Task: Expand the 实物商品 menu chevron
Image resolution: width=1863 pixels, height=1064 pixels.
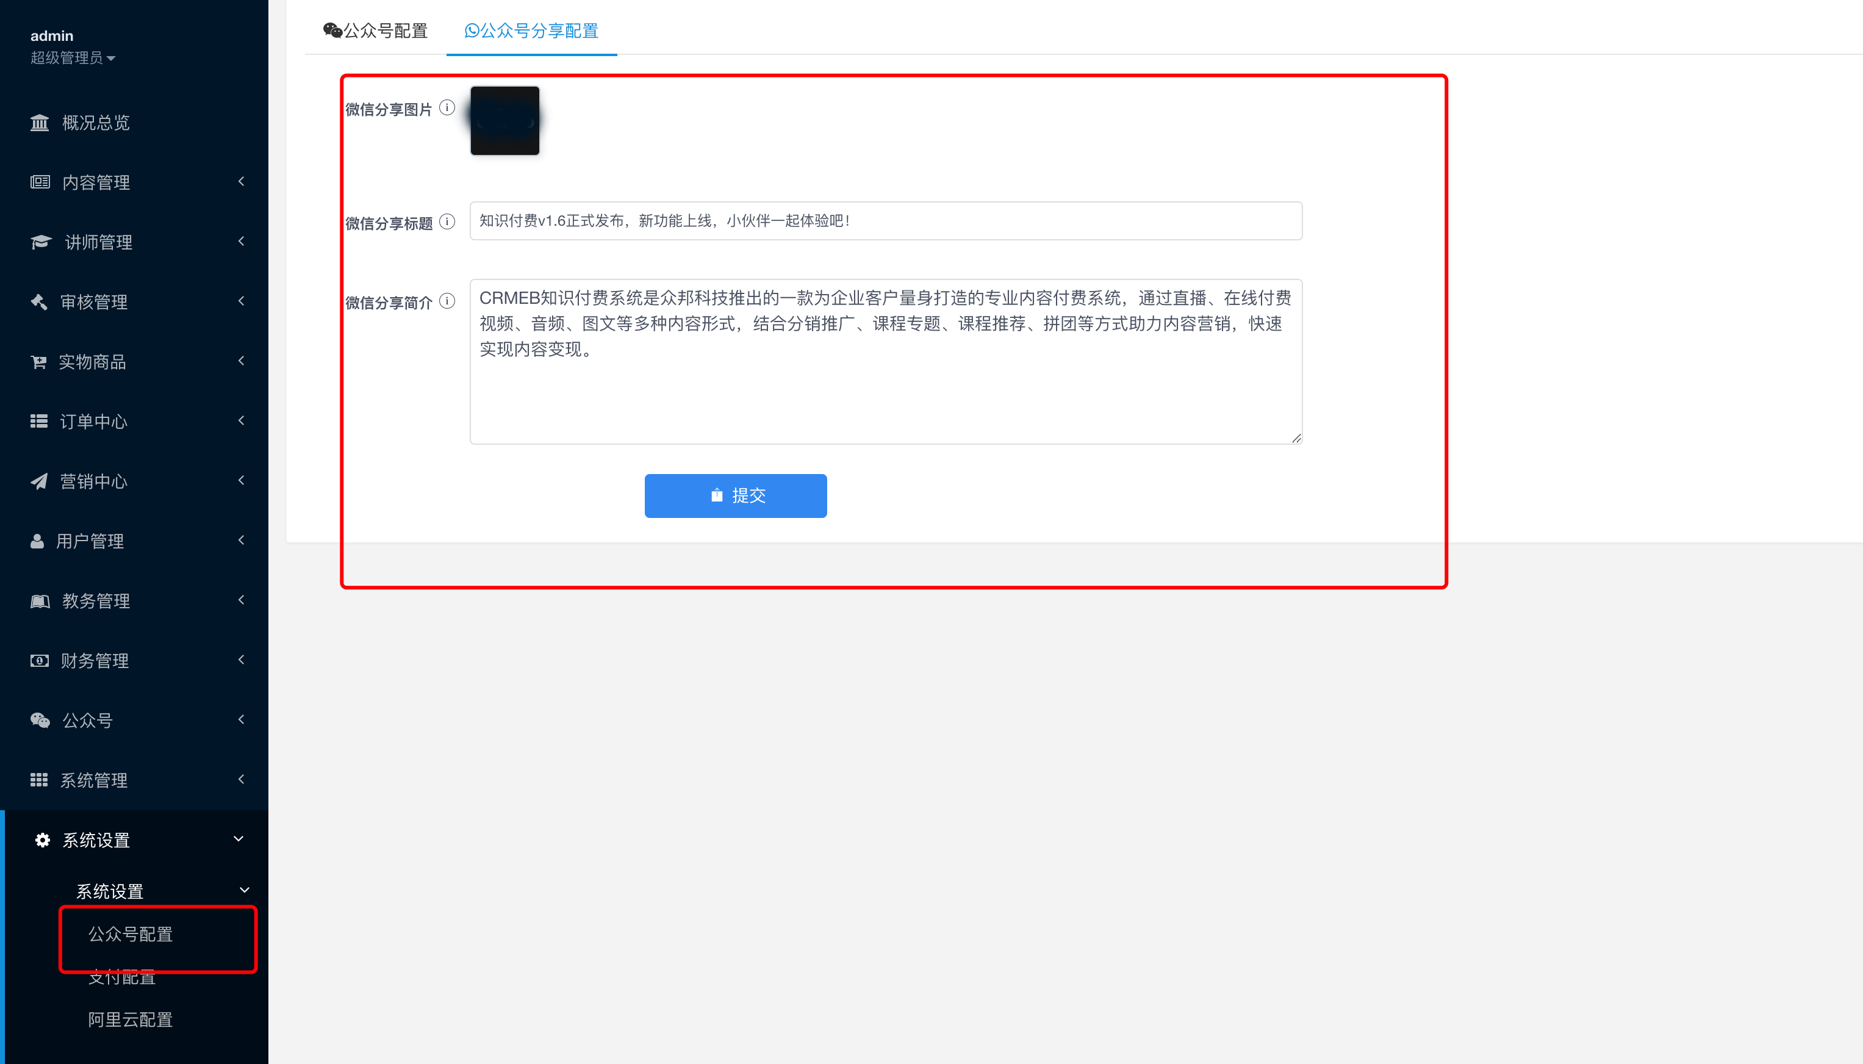Action: click(x=241, y=361)
